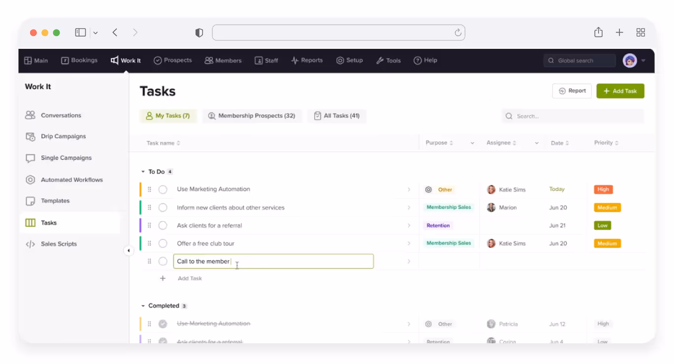Open the Bookings menu
Image resolution: width=674 pixels, height=364 pixels.
point(79,61)
